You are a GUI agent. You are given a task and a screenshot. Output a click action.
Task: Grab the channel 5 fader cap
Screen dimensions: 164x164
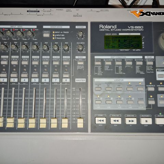pos(32,123)
